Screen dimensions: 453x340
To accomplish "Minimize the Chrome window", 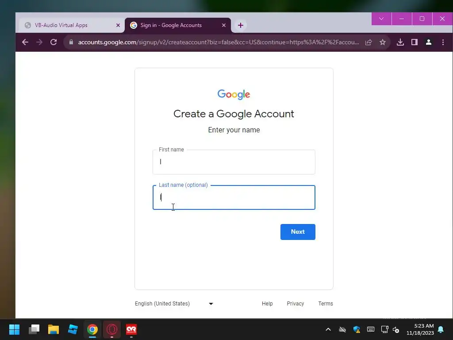I will (x=402, y=19).
